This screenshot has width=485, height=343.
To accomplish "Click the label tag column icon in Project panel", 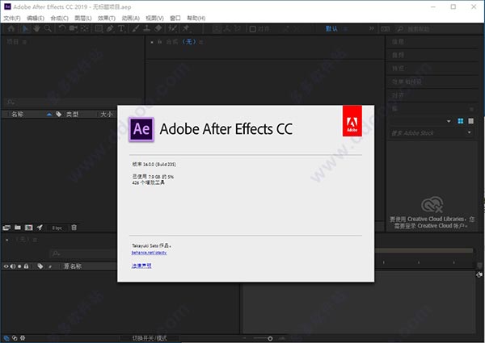I will coord(58,115).
